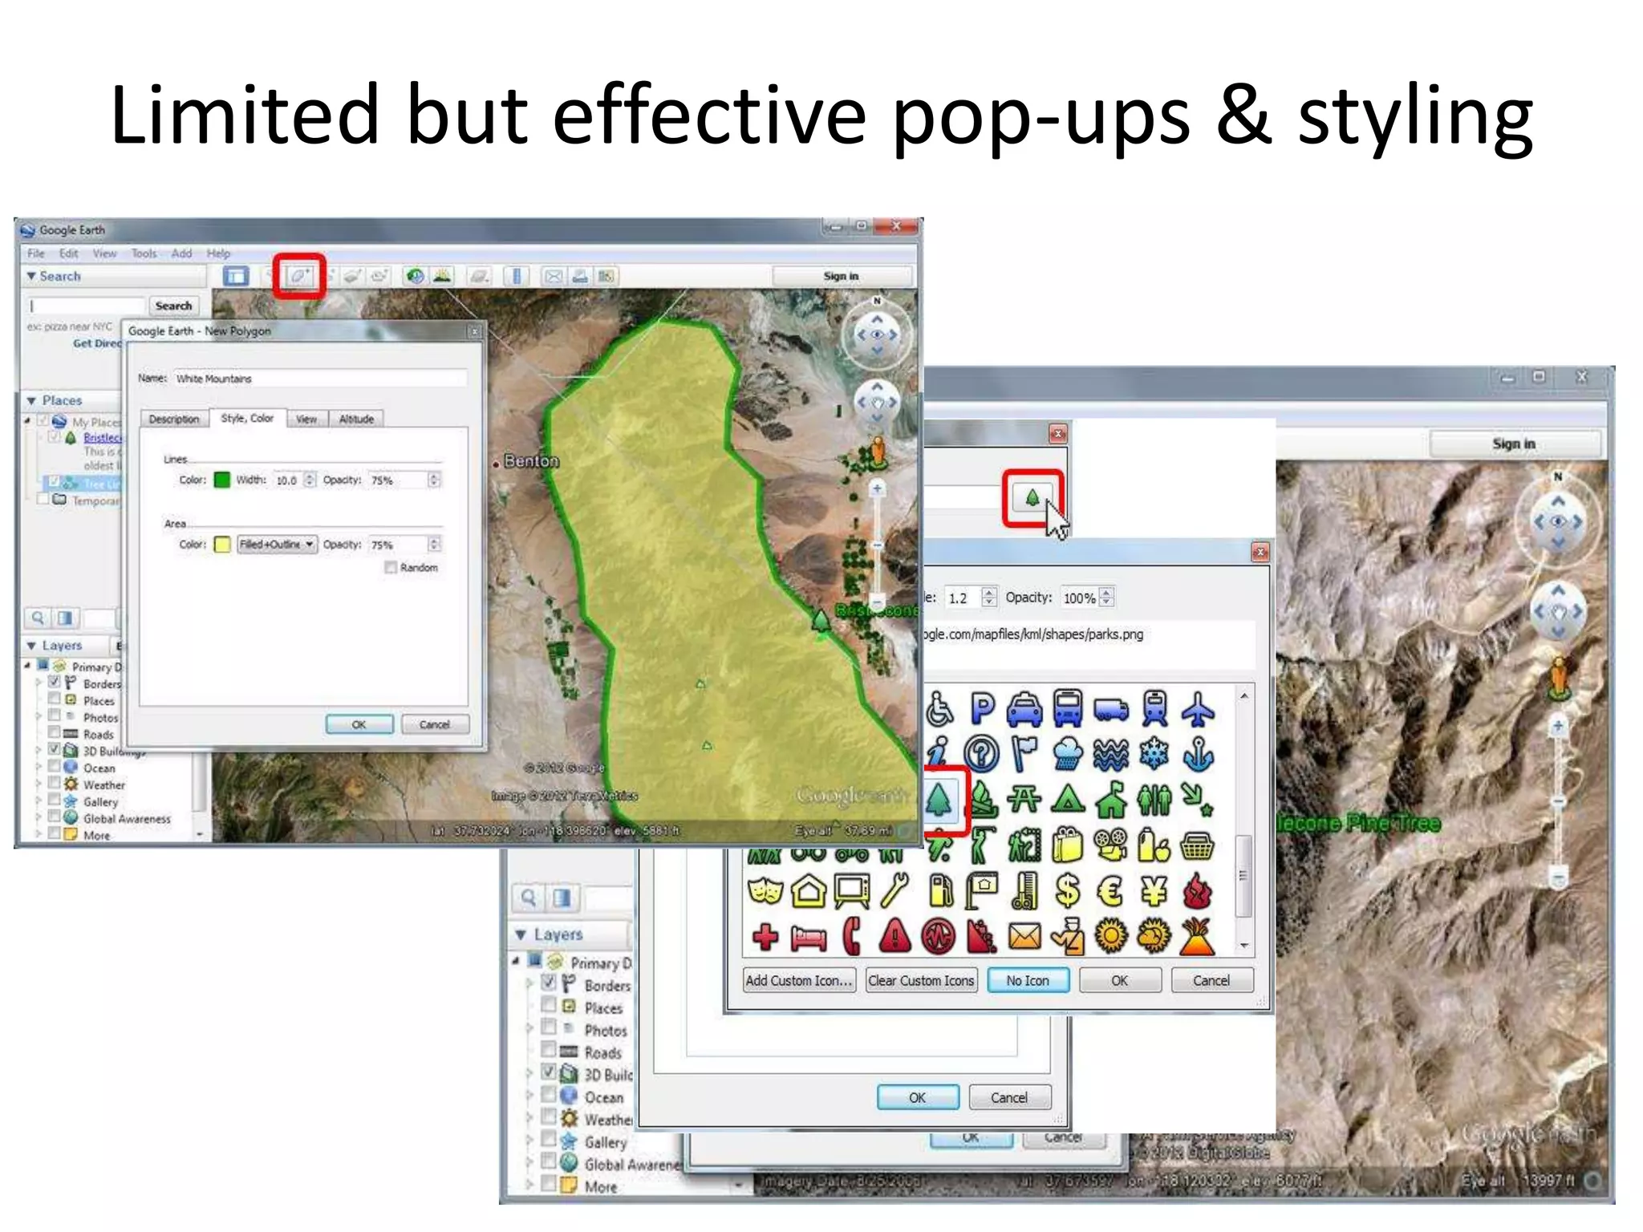Select the dollar sign icon
Screen dimensions: 1643x1232
[x=1068, y=890]
